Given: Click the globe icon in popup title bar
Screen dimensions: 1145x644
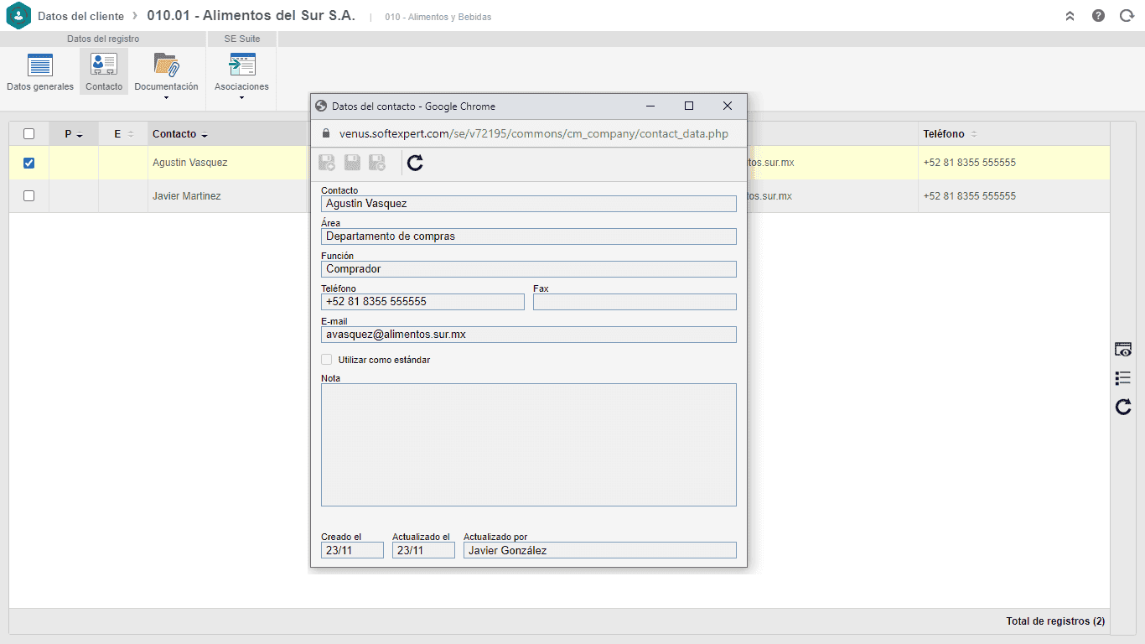Looking at the screenshot, I should (320, 106).
